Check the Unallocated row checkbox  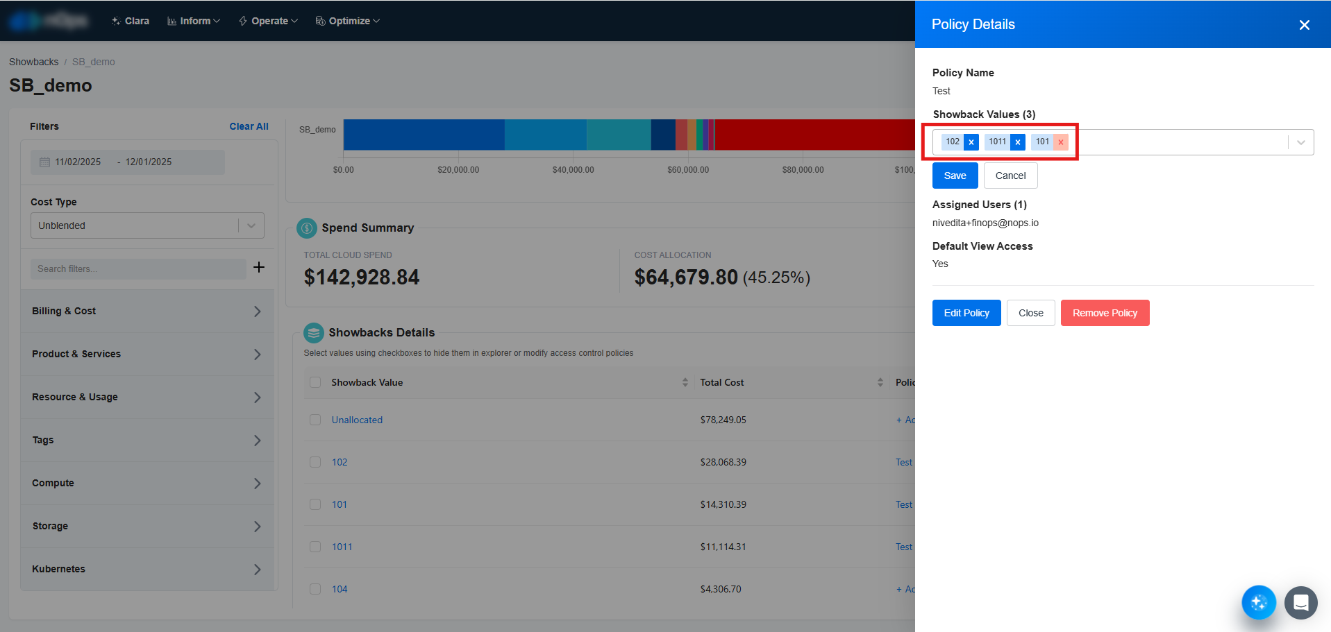click(315, 420)
